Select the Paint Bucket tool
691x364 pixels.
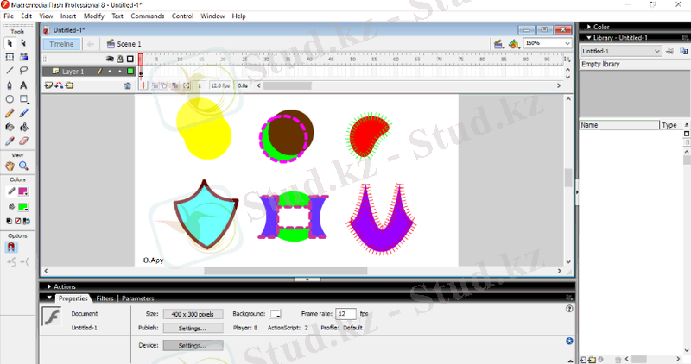[x=24, y=127]
